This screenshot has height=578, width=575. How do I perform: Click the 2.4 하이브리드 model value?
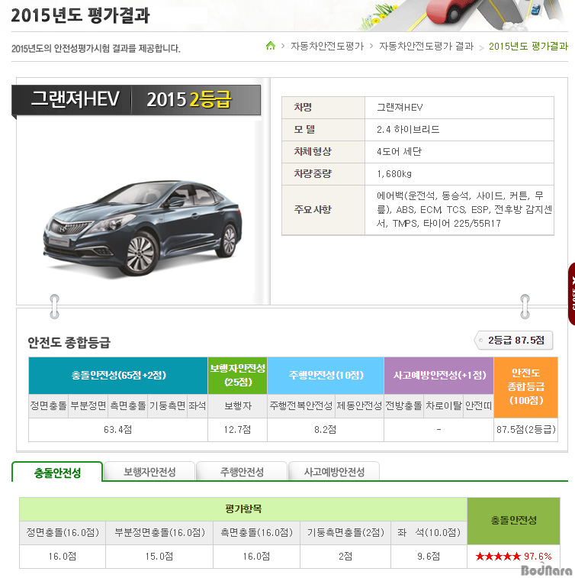pyautogui.click(x=408, y=129)
